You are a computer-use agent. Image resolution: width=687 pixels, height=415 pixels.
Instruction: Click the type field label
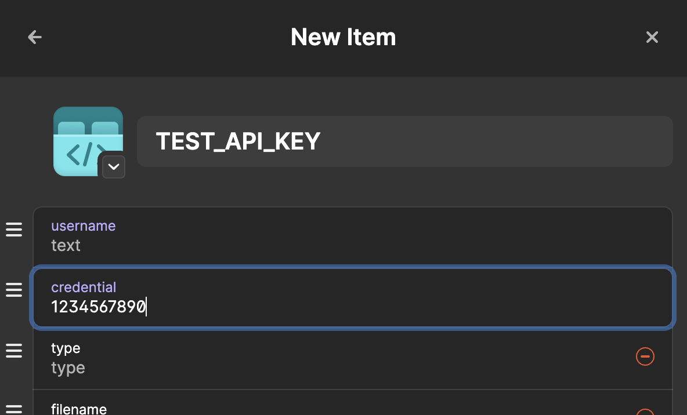(66, 348)
